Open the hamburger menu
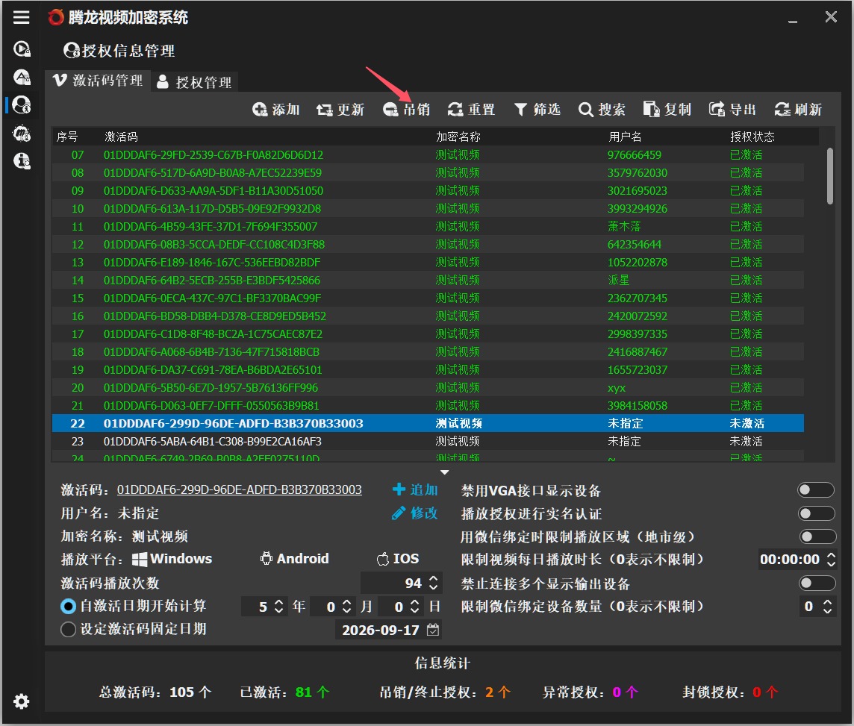The image size is (854, 726). (21, 17)
